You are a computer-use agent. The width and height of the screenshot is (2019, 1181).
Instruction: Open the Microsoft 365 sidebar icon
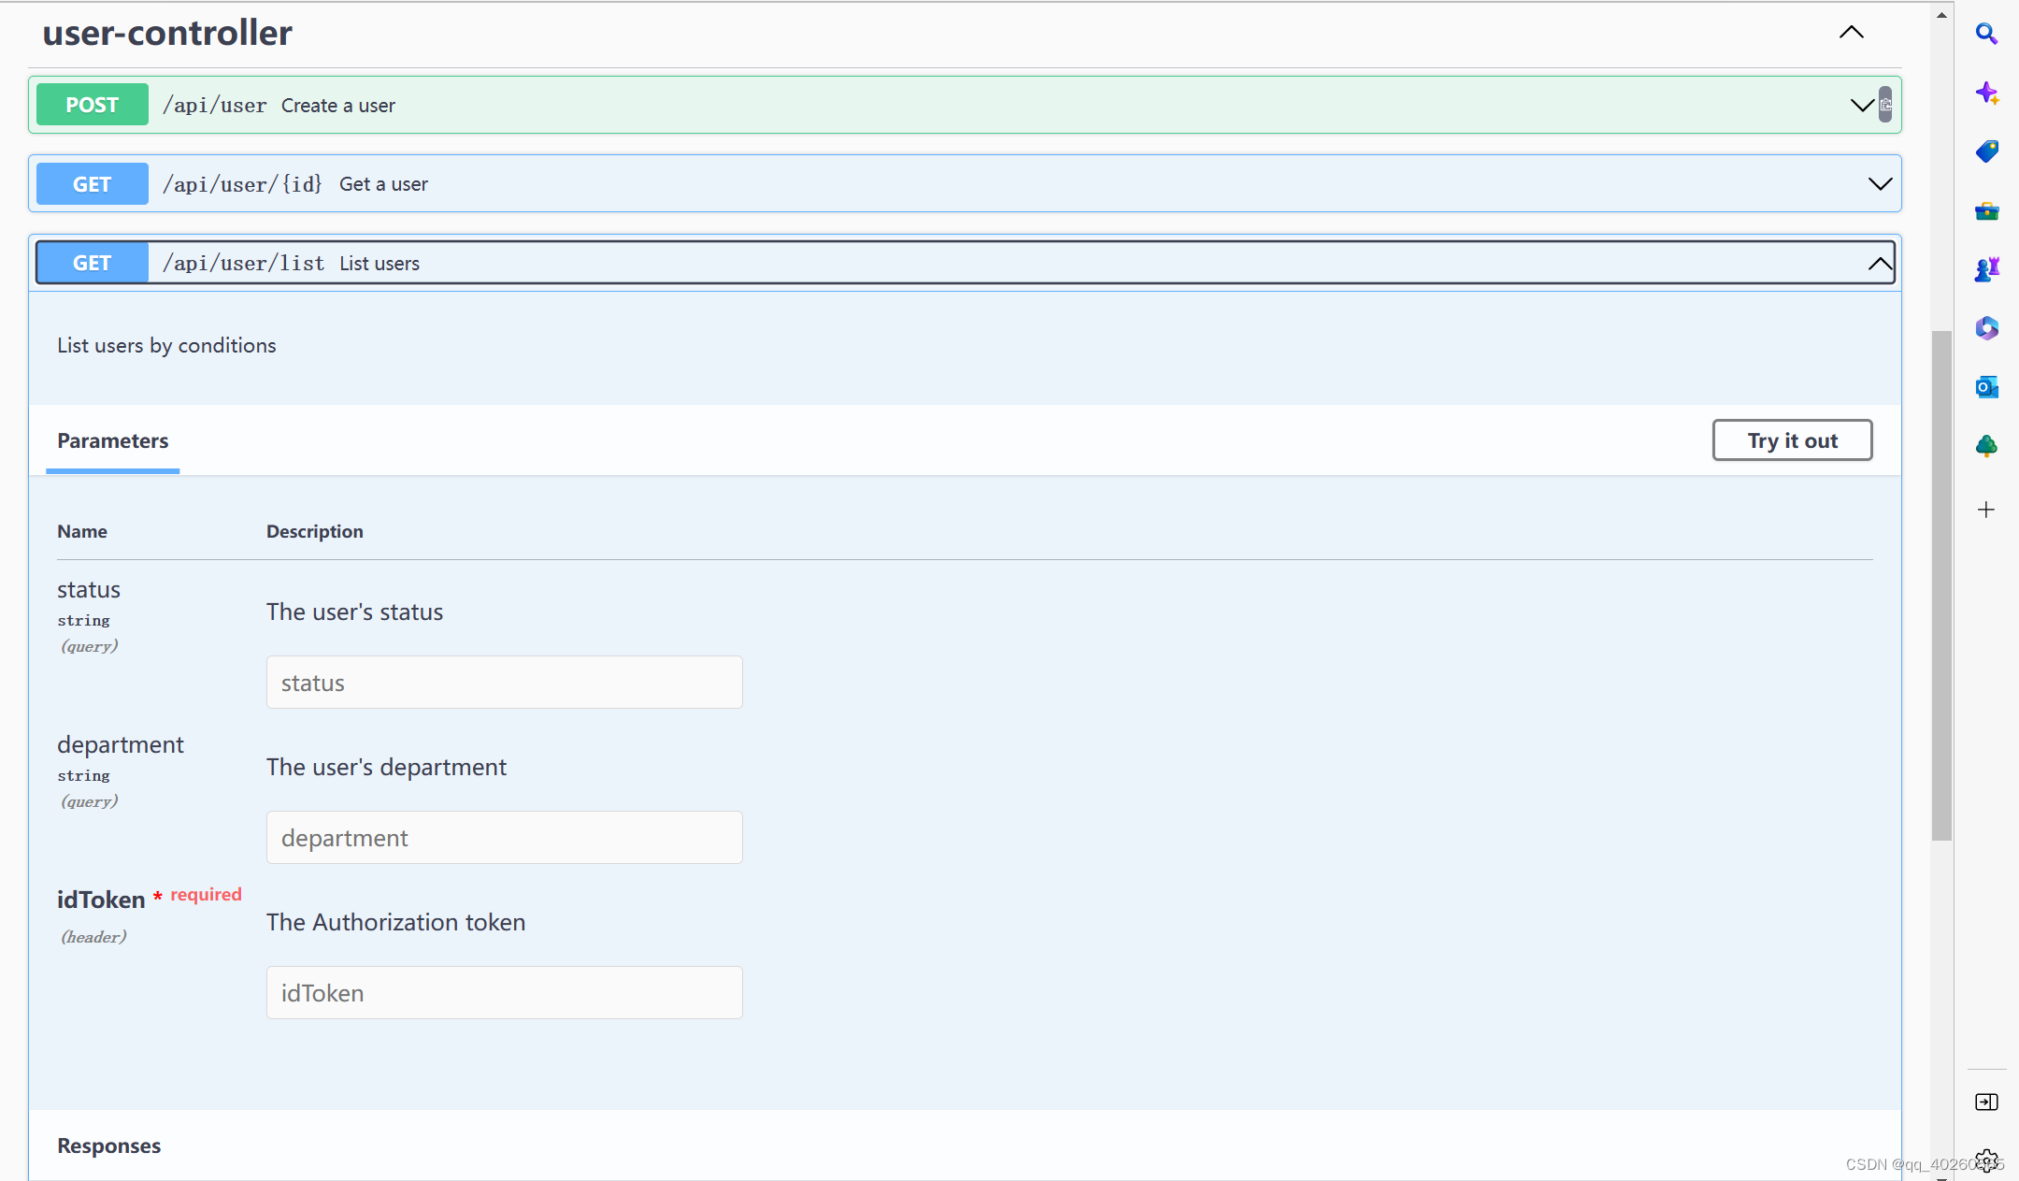point(1986,328)
